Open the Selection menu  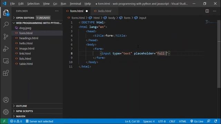(33, 4)
